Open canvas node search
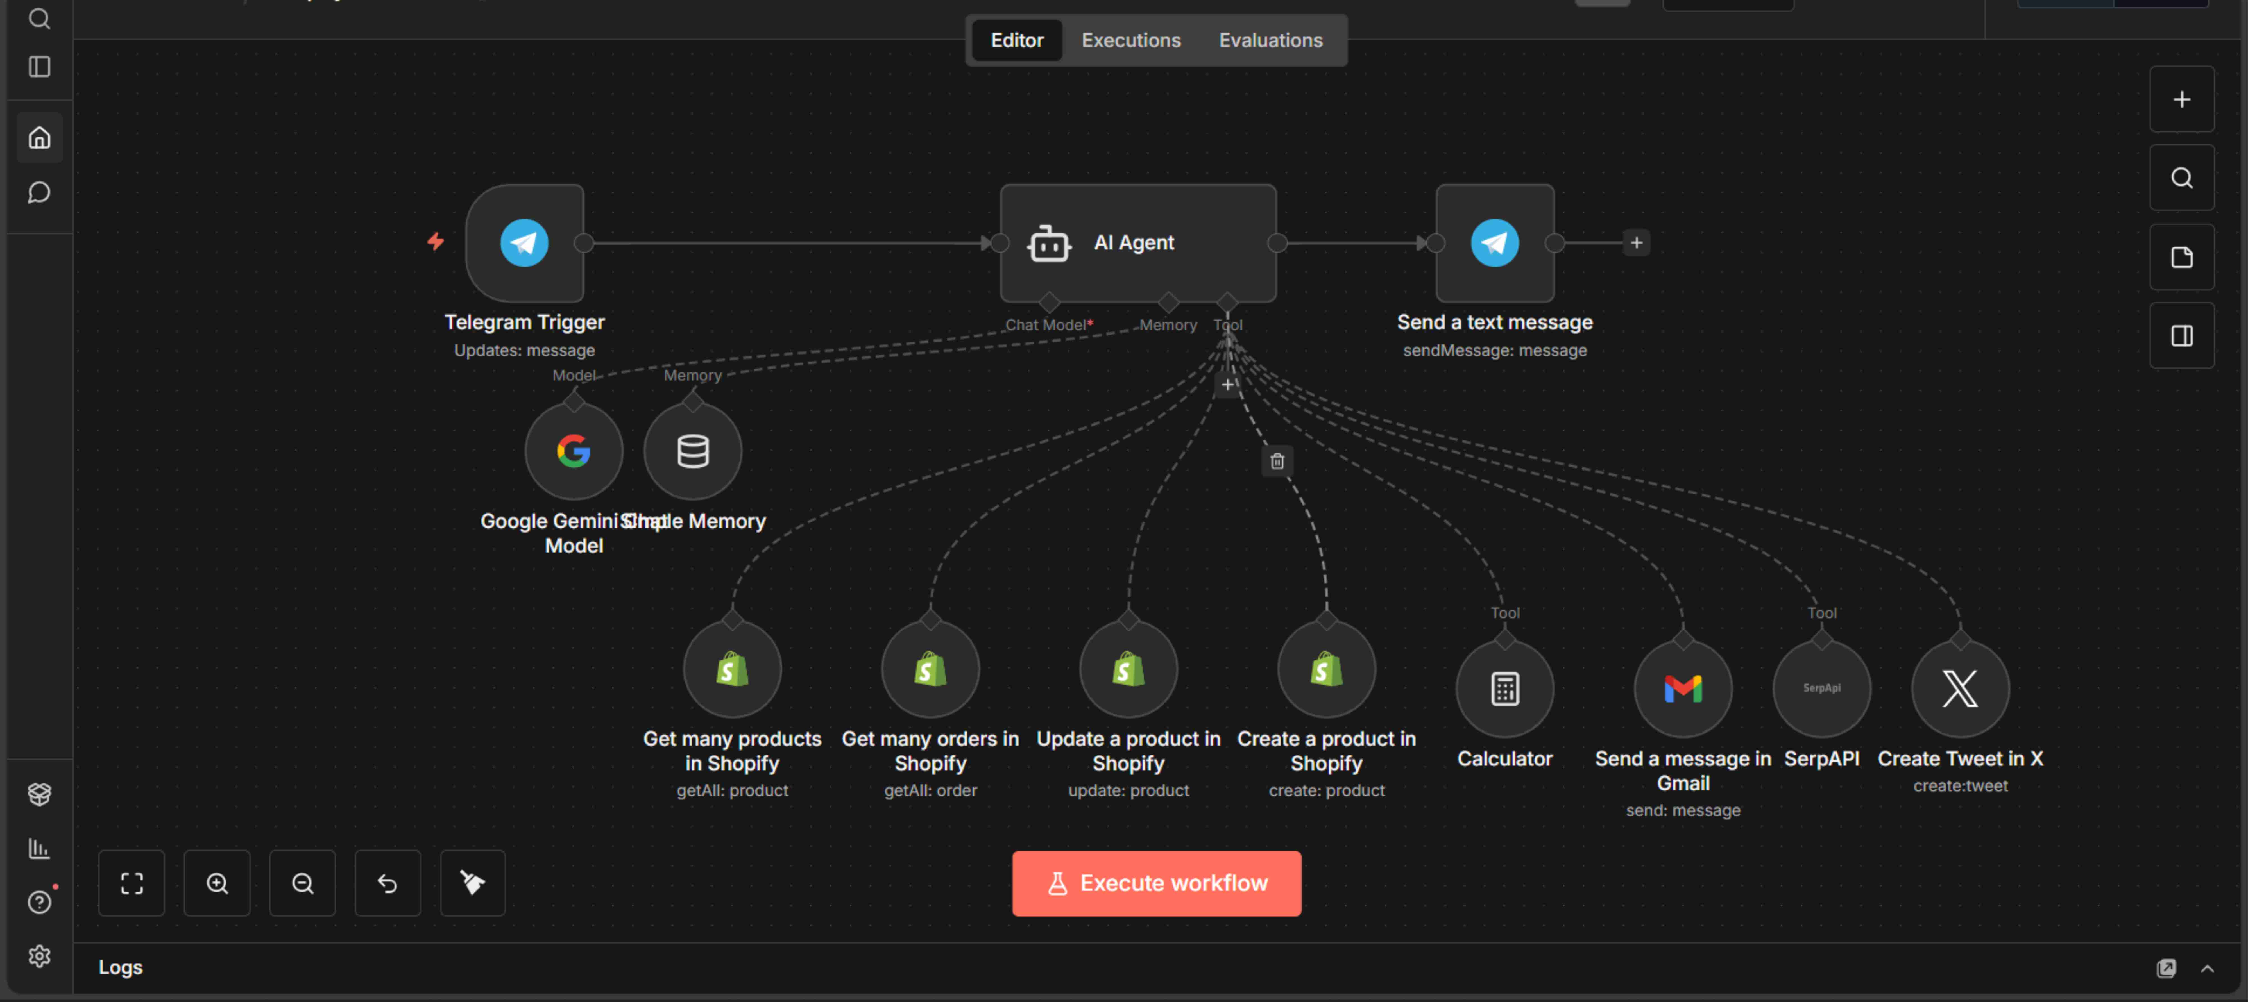Image resolution: width=2248 pixels, height=1002 pixels. (x=2182, y=178)
